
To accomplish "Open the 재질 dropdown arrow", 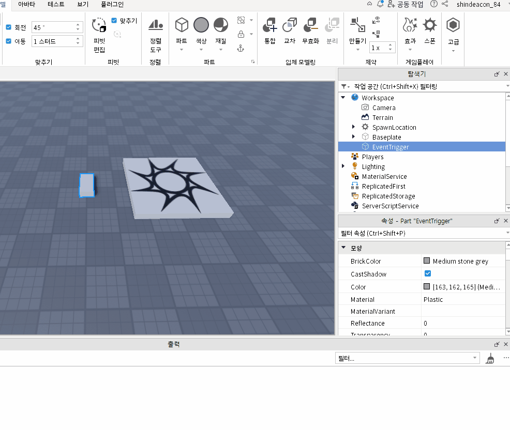I will 221,50.
